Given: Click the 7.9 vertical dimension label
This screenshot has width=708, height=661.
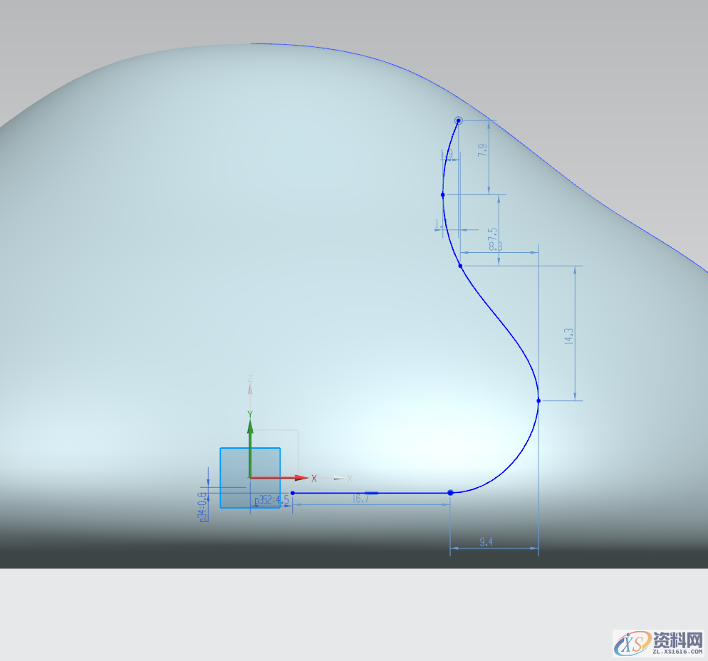Looking at the screenshot, I should (x=482, y=150).
